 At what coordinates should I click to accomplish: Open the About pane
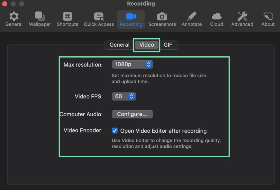(268, 19)
